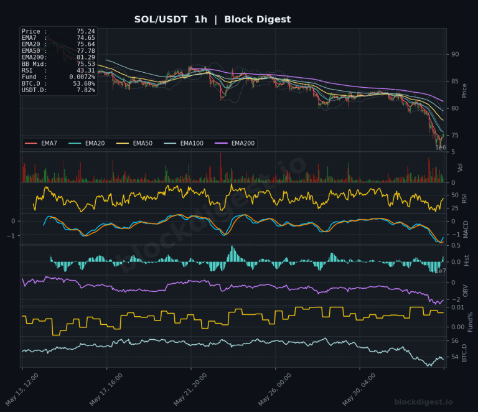
Task: Click the RSI value 43.31
Action: click(86, 70)
